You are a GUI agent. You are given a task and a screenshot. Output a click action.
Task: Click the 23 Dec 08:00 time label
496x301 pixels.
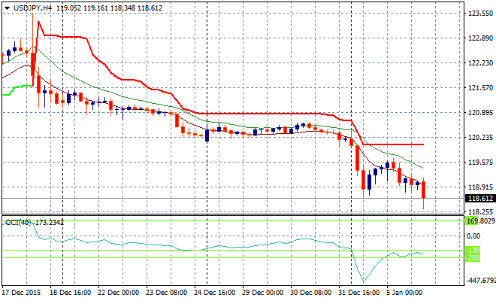pyautogui.click(x=166, y=292)
